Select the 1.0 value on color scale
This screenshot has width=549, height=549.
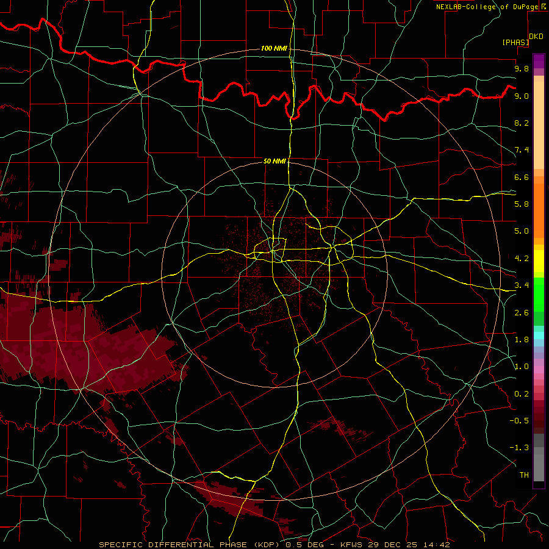(x=522, y=367)
